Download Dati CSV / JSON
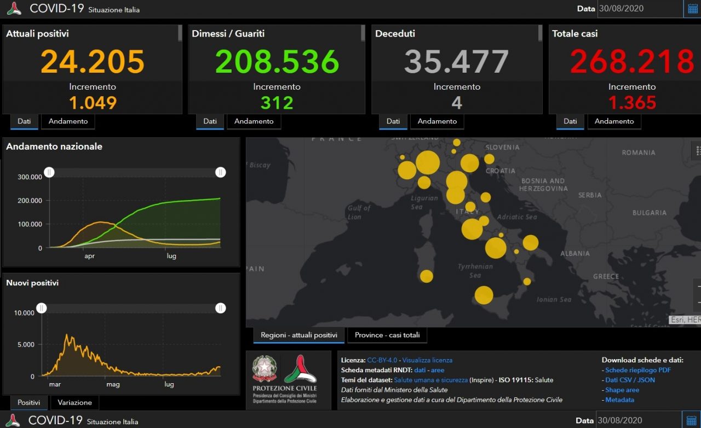This screenshot has width=701, height=428. point(630,380)
